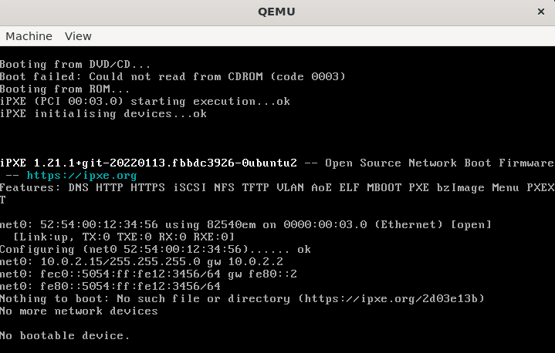Open the Machine menu
The width and height of the screenshot is (555, 353).
pos(29,36)
